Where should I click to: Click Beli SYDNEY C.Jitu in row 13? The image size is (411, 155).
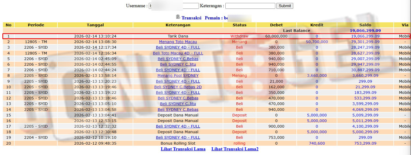pyautogui.click(x=178, y=104)
